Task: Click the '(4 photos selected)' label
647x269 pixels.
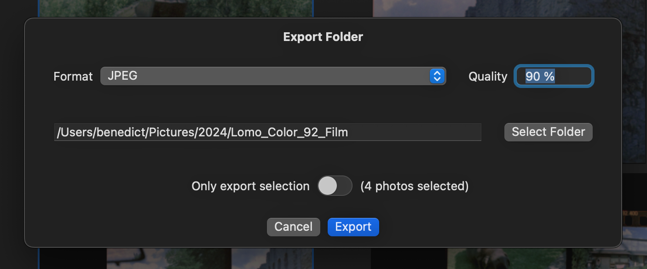Action: click(415, 186)
